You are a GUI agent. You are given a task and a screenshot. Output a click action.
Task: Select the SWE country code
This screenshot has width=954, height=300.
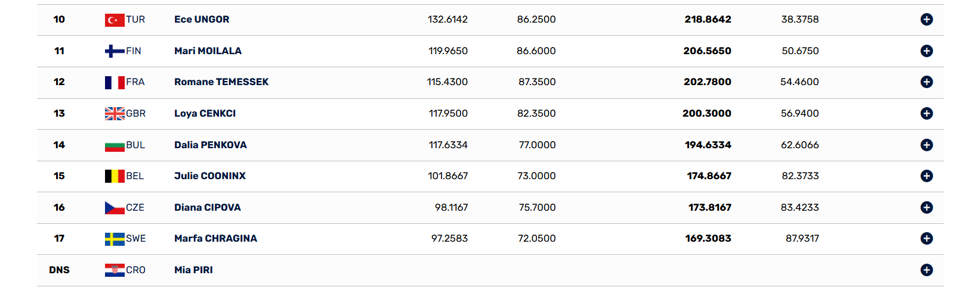[135, 238]
